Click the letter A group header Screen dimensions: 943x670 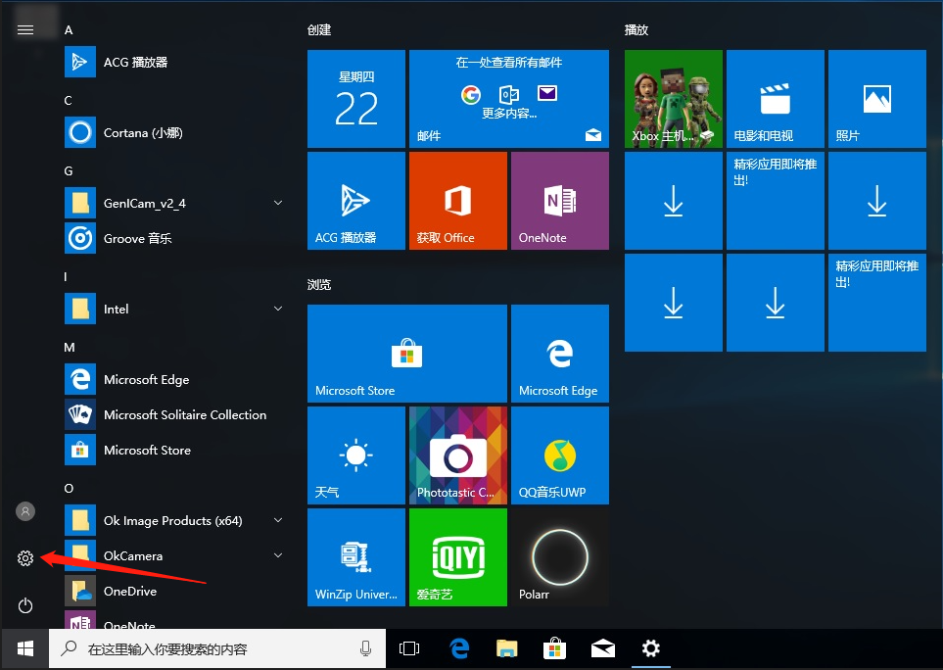coord(69,30)
